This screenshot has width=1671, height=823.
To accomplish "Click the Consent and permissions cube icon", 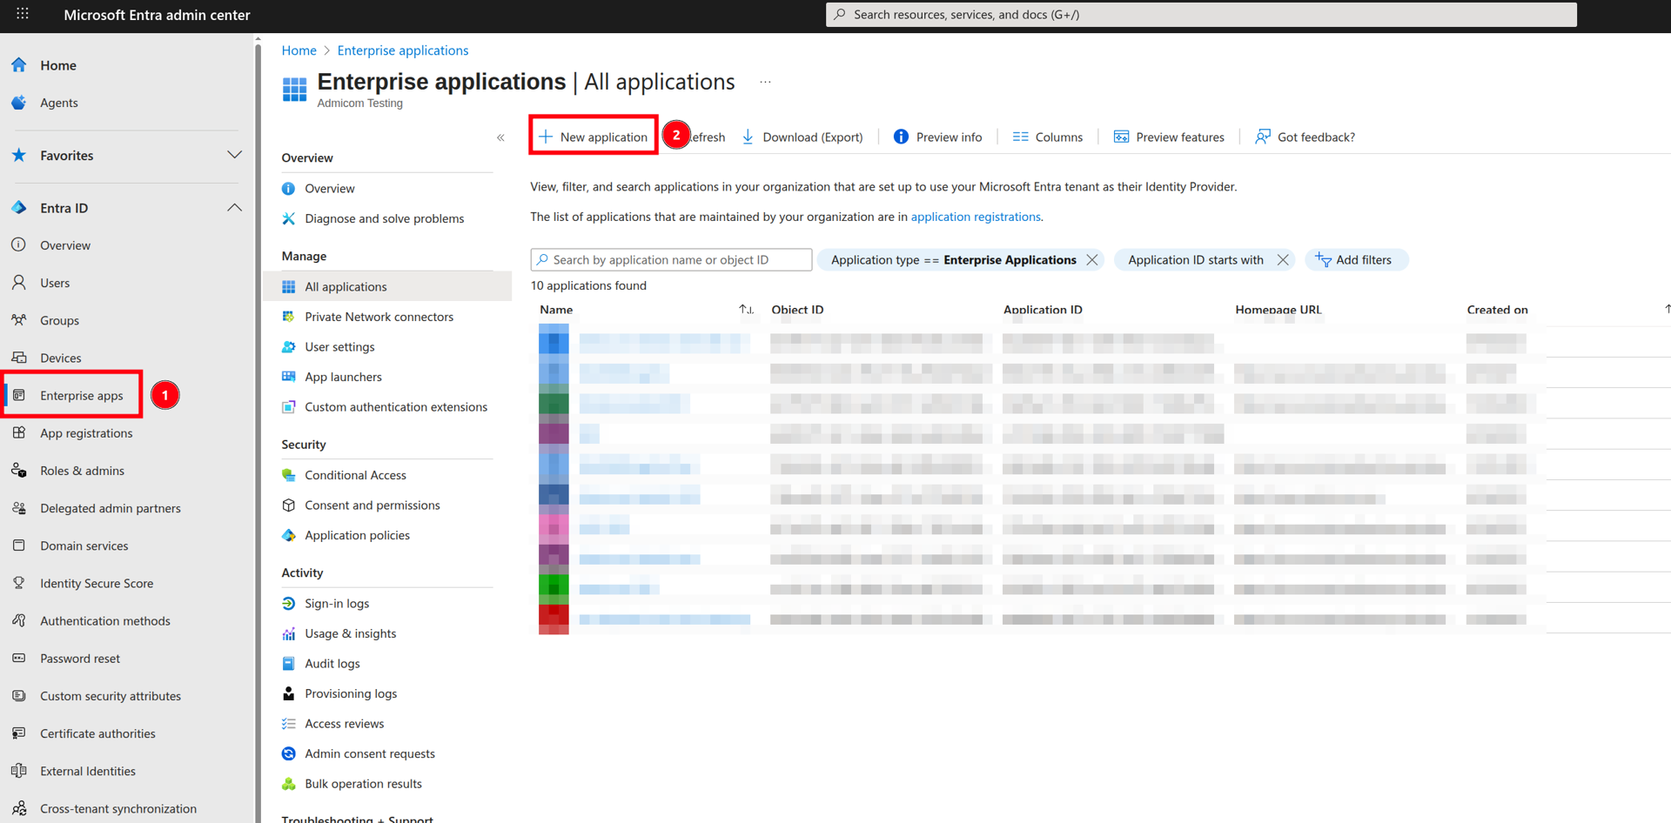I will [x=289, y=505].
